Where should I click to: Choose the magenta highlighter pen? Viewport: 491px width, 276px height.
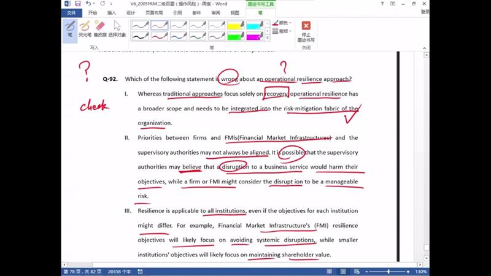[x=255, y=36]
